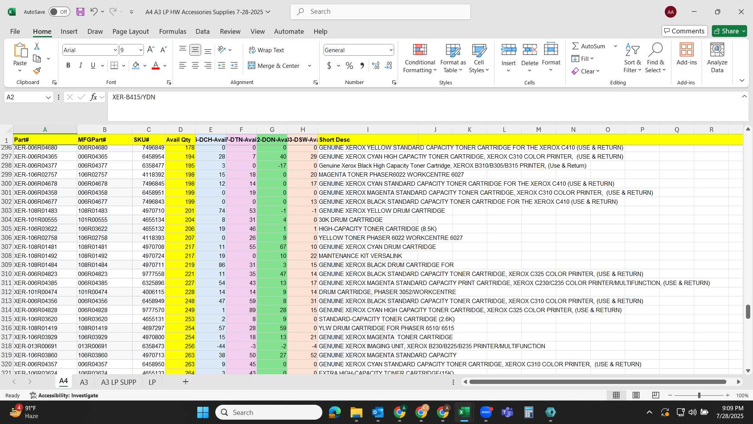
Task: Click the Sort & Filter button
Action: (x=632, y=58)
